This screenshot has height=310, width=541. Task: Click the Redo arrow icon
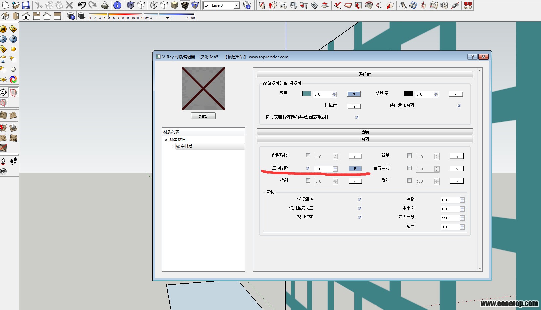click(93, 5)
